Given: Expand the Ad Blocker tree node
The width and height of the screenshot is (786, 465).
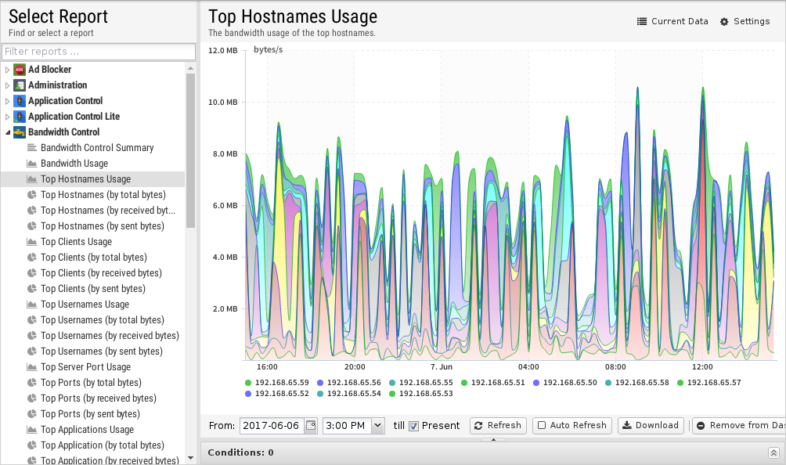Looking at the screenshot, I should click(7, 70).
